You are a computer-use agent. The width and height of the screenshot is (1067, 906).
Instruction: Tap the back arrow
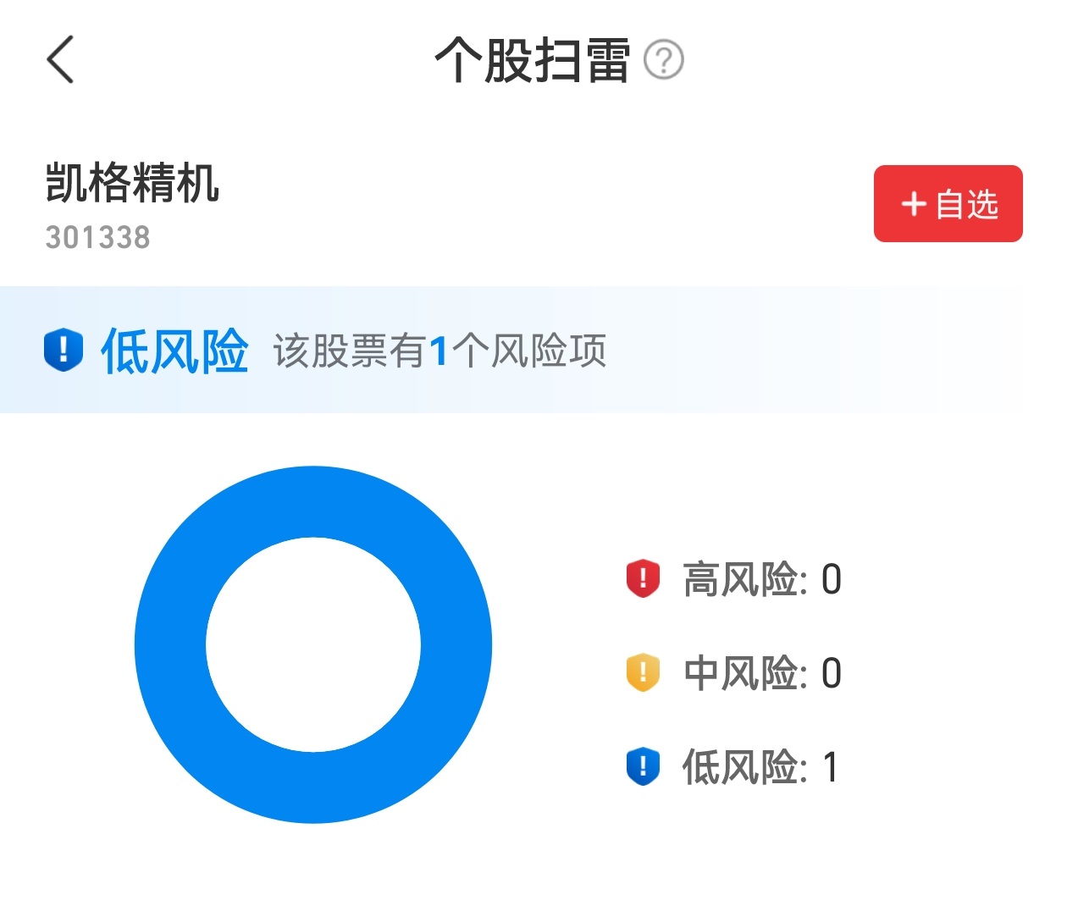tap(60, 60)
